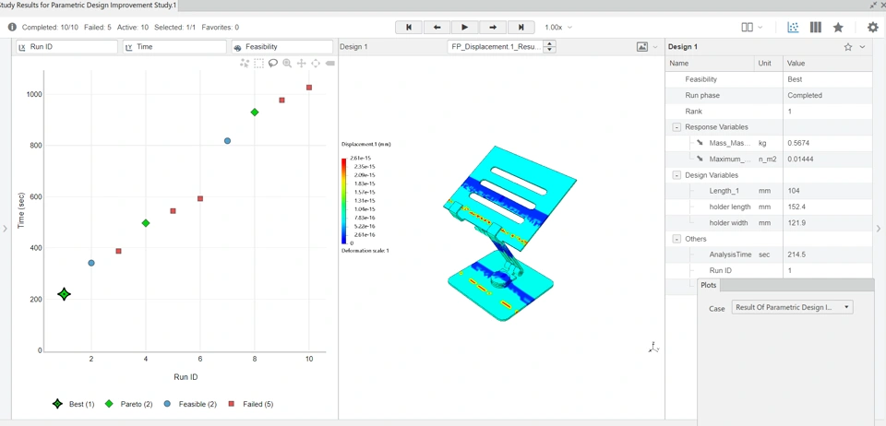This screenshot has width=886, height=426.
Task: Select color-by field showing Feasibility
Action: pyautogui.click(x=282, y=47)
